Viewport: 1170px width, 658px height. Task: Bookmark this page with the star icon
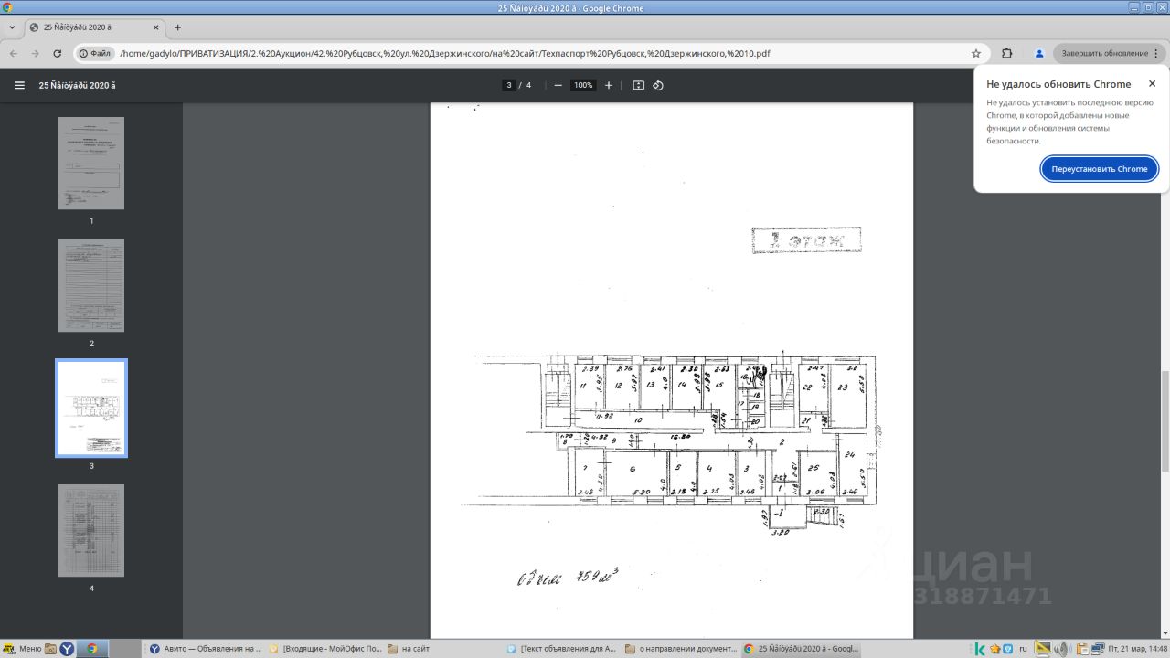tap(976, 53)
